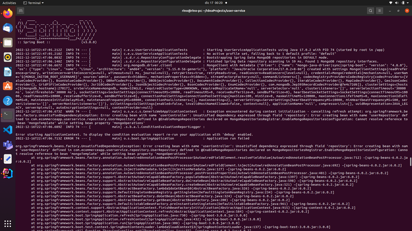Launch Rhythmbox music player
The height and width of the screenshot is (231, 412).
pos(8,57)
